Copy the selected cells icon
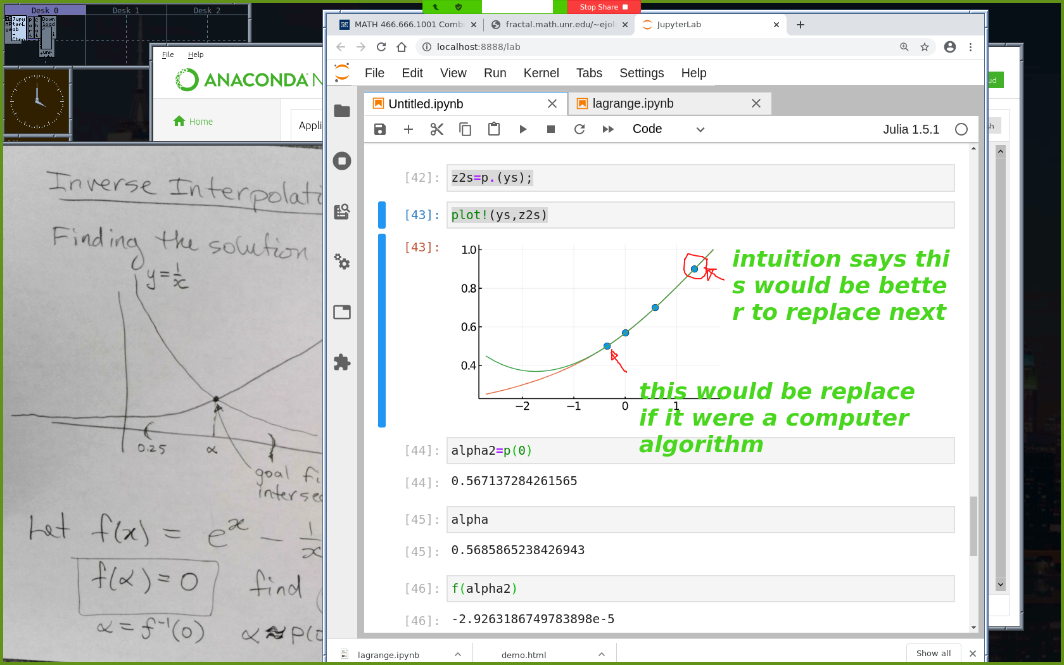 click(465, 129)
